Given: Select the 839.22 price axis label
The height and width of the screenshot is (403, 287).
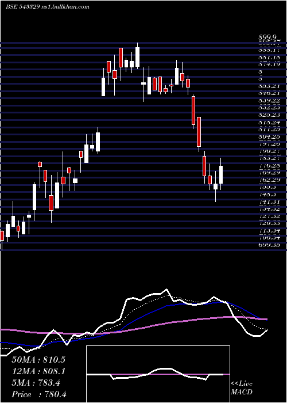Looking at the screenshot, I should tap(269, 100).
